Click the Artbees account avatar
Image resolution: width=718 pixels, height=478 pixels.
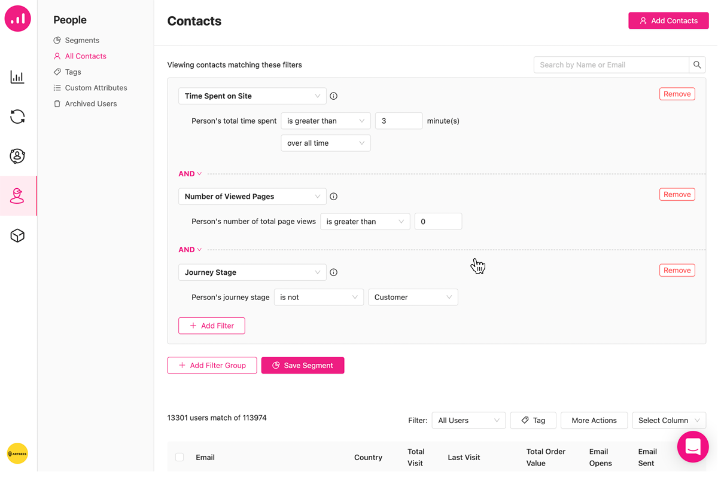click(17, 454)
